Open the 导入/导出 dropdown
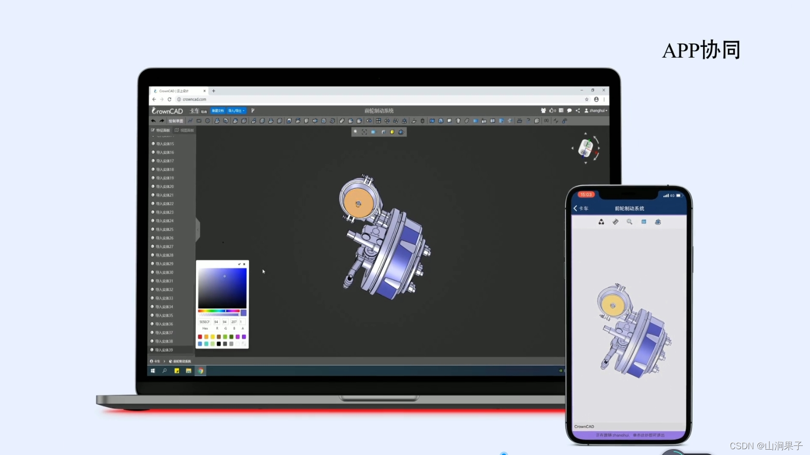This screenshot has width=810, height=455. [x=236, y=111]
